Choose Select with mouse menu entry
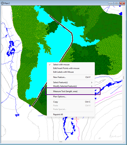 [x=71, y=65]
